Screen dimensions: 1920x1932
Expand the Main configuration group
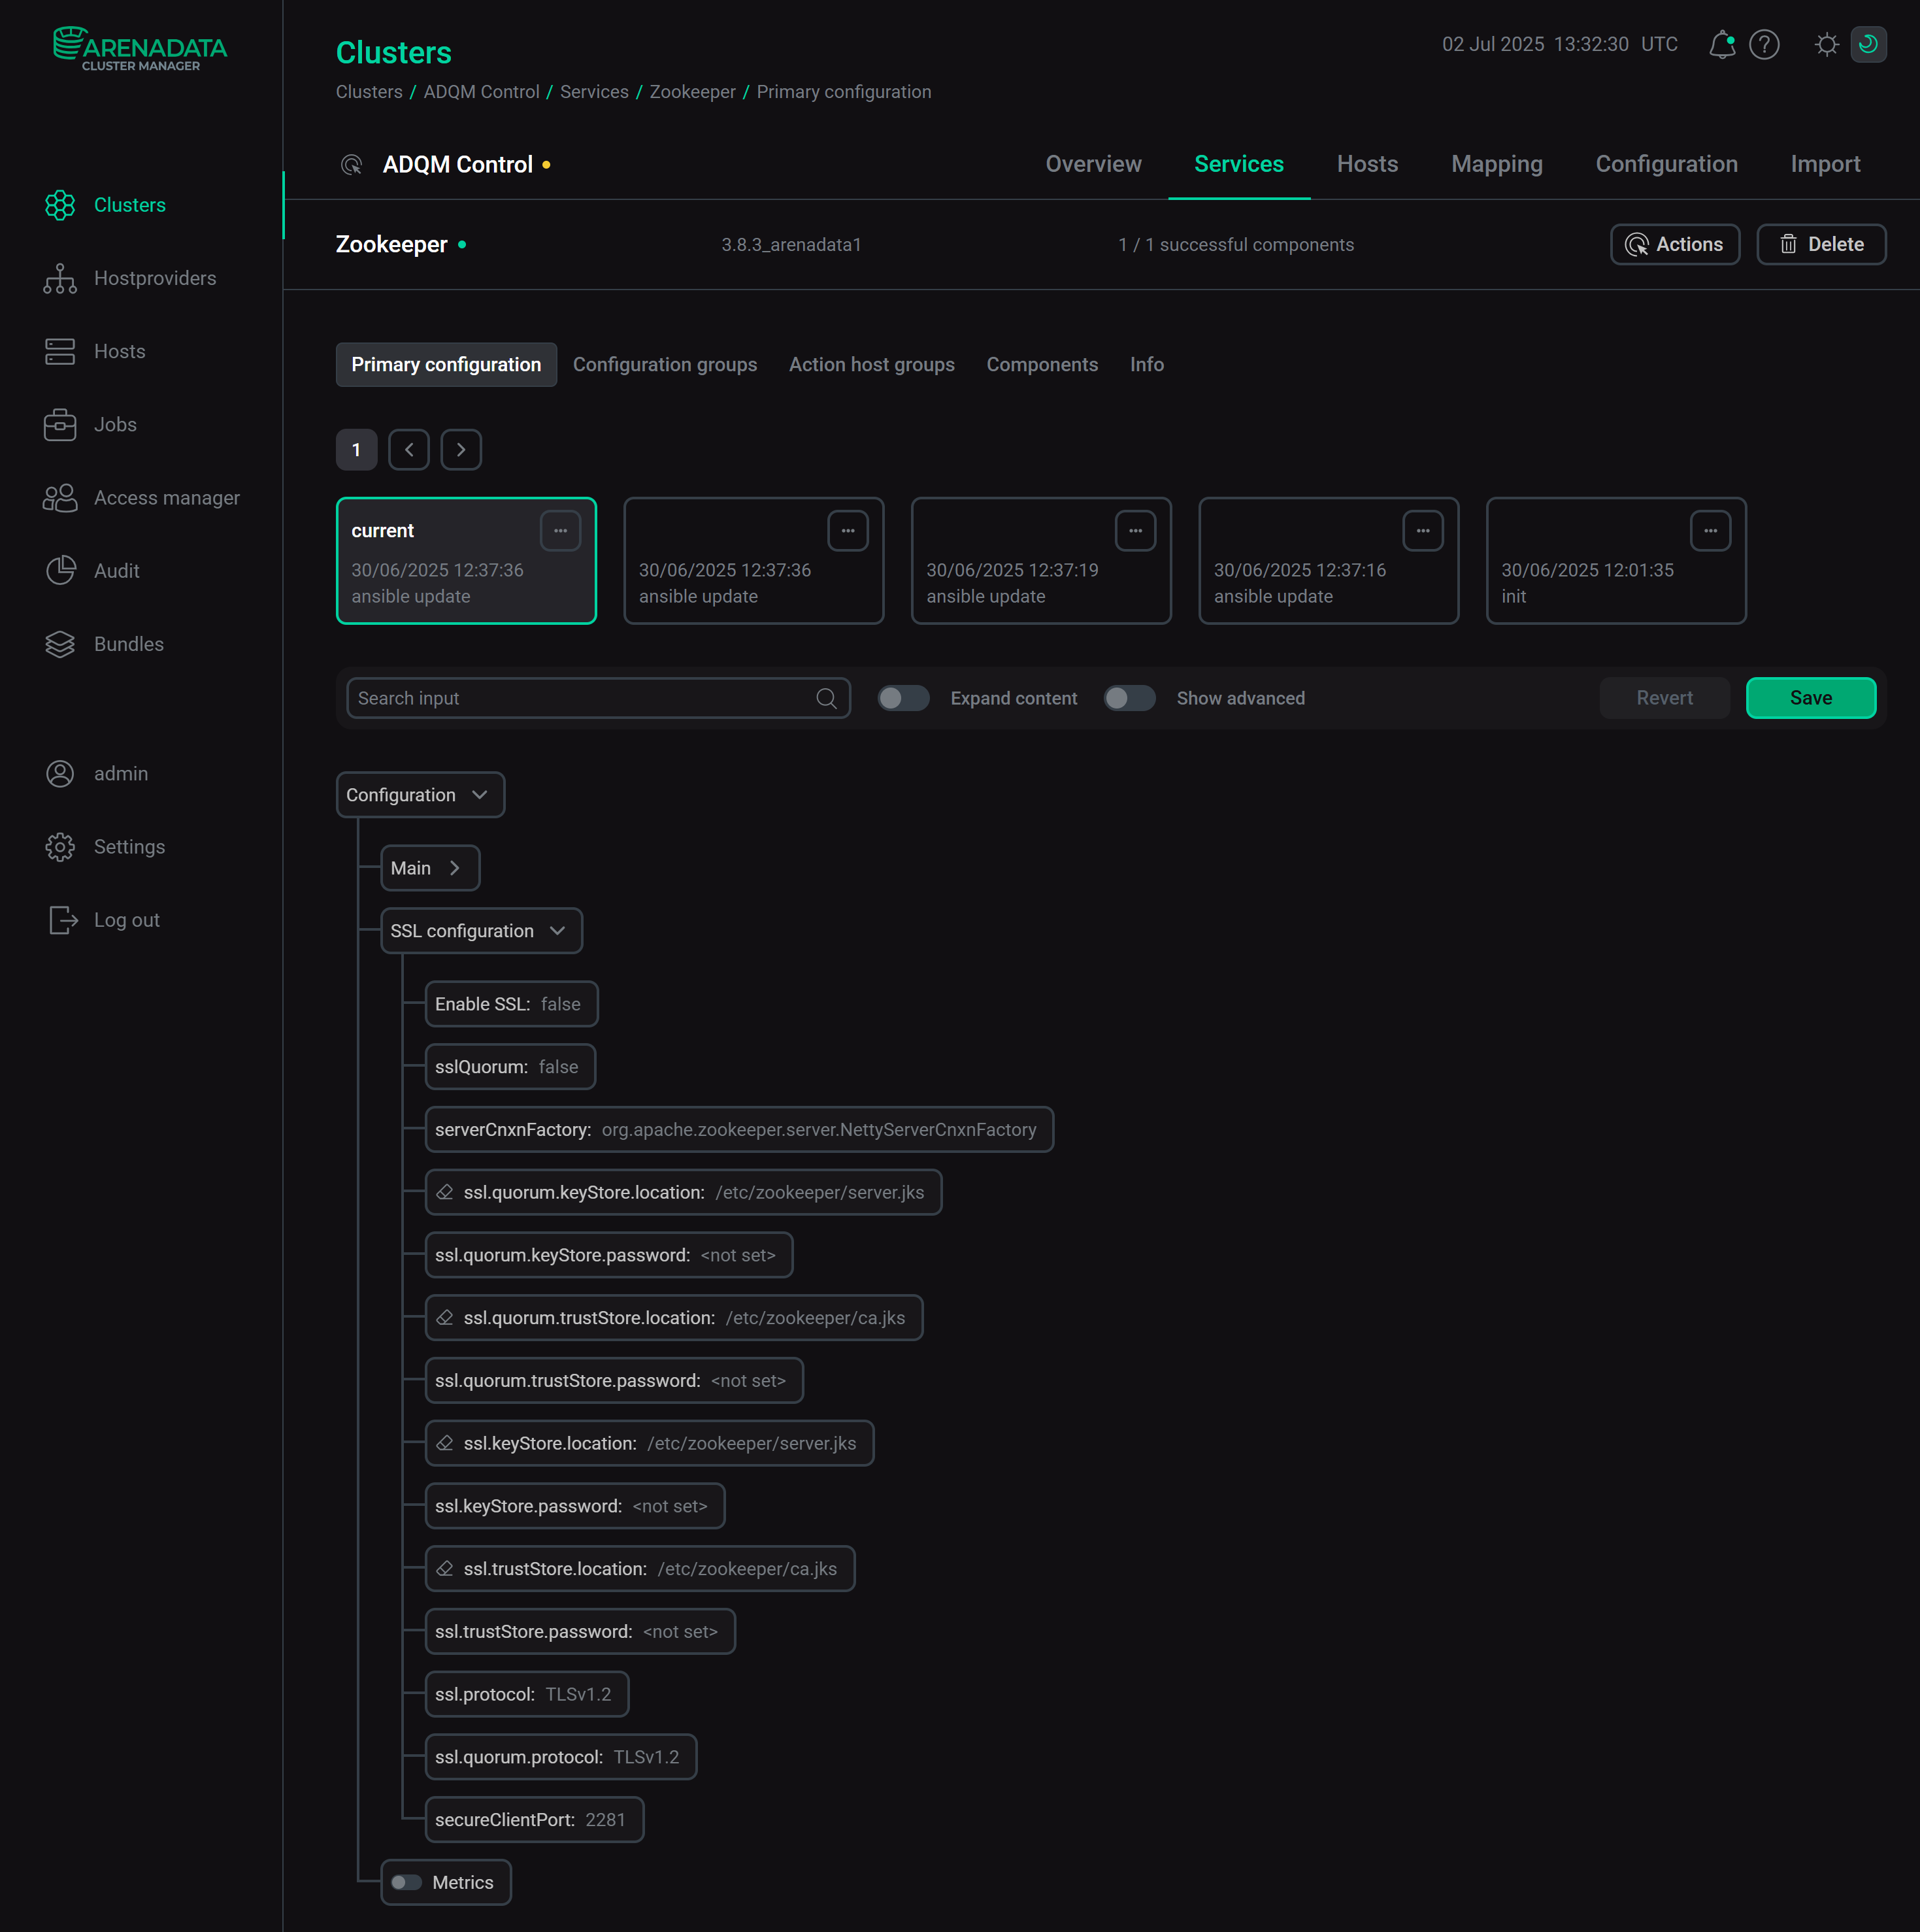pos(429,868)
